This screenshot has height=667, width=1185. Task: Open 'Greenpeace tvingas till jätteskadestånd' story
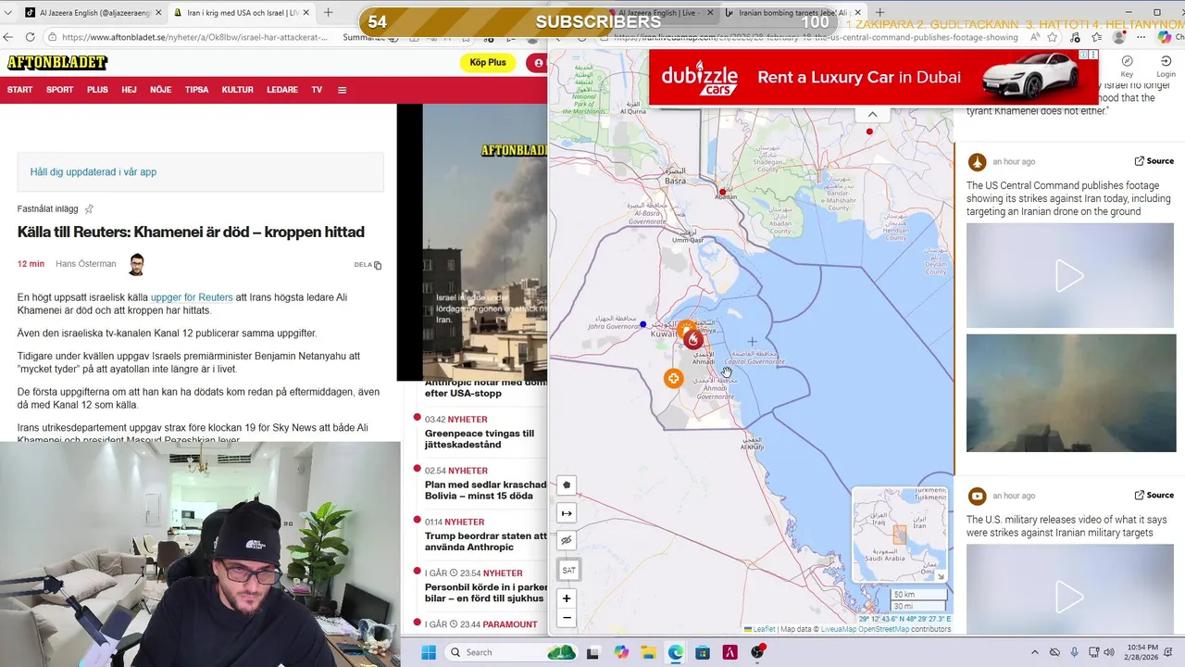coord(480,439)
